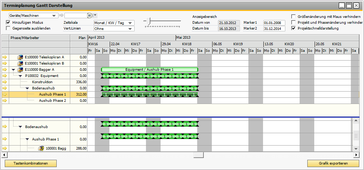Click yellow arrow beside Konstruktion row
Image resolution: width=364 pixels, height=170 pixels.
[5, 82]
